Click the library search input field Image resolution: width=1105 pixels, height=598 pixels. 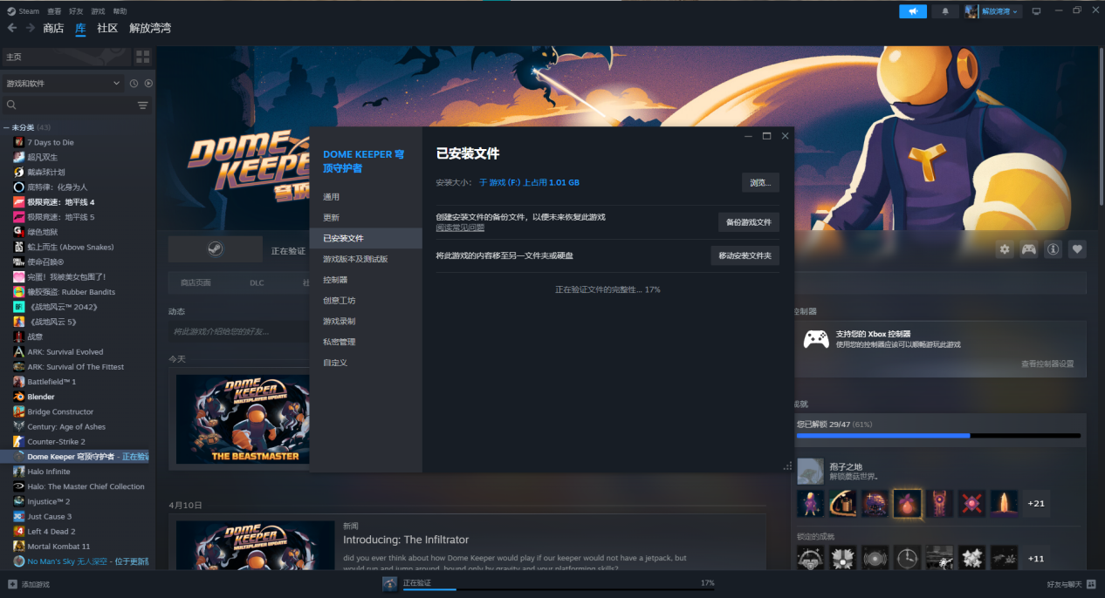click(77, 105)
